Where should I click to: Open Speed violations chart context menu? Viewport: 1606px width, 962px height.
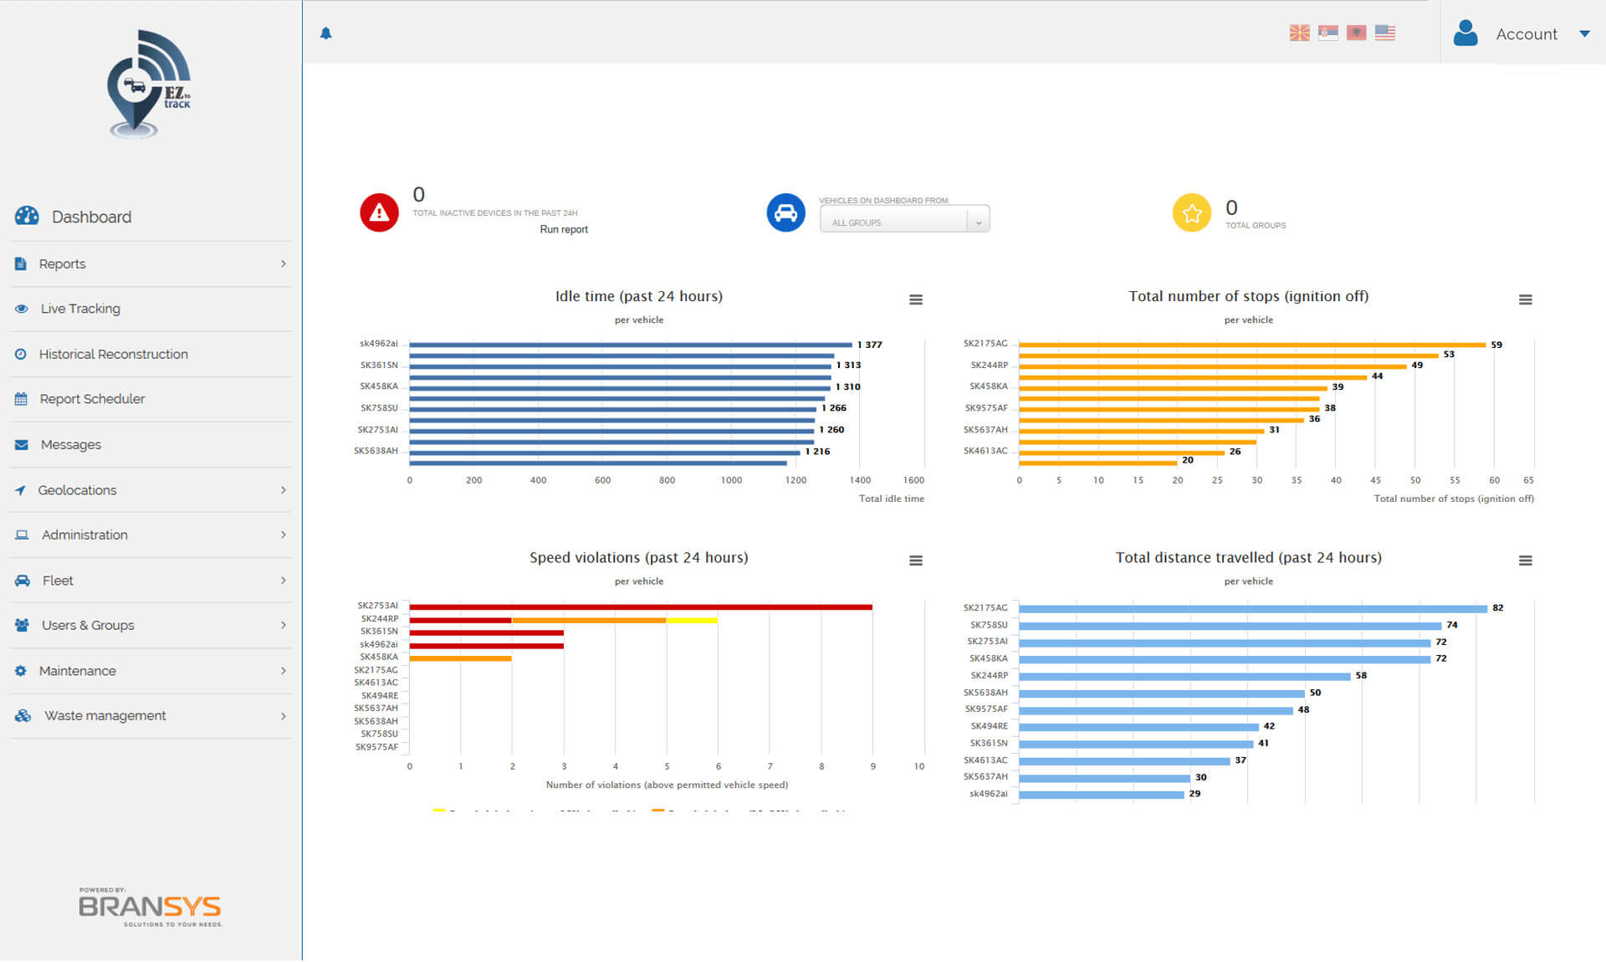(916, 560)
